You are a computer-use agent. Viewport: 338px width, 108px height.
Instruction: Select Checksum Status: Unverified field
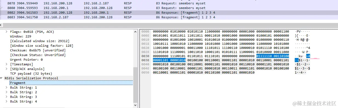[x=38, y=55]
